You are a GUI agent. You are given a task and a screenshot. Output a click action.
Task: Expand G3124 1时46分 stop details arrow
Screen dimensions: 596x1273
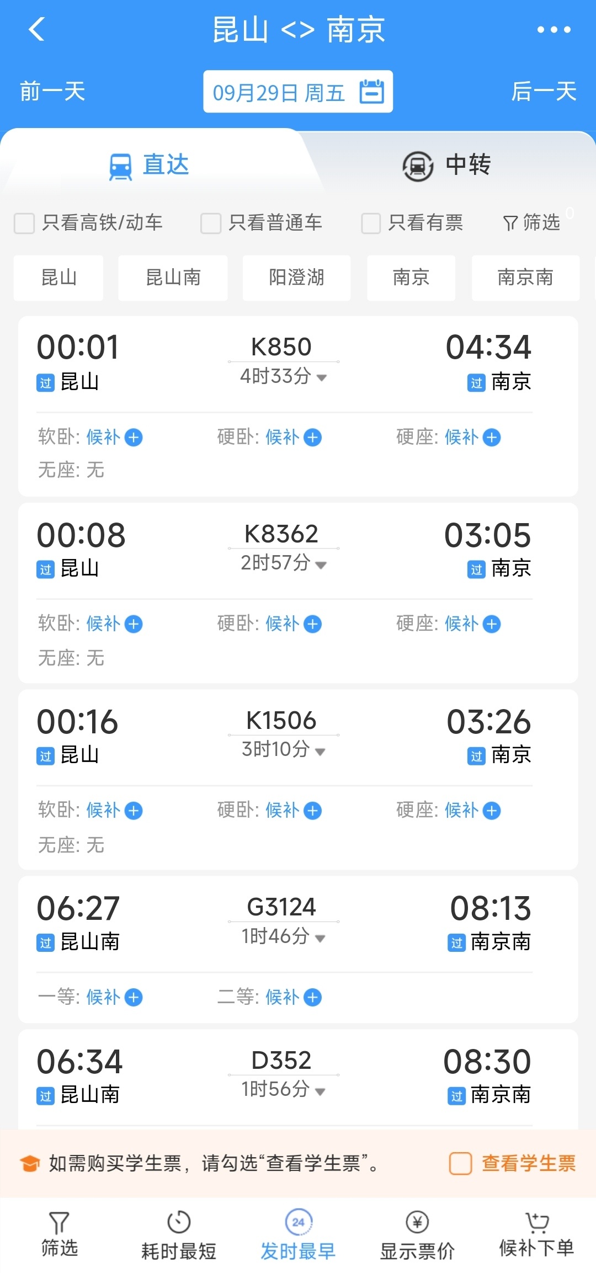320,938
